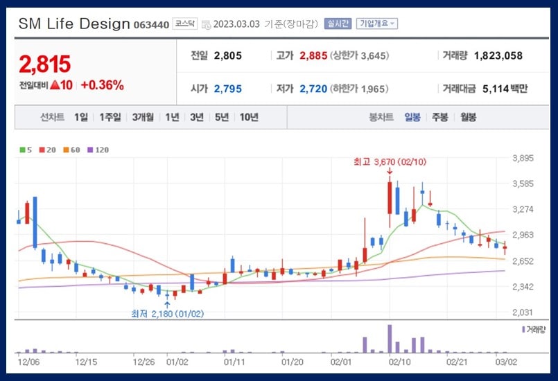Select the 3년 line chart tab
558x381 pixels.
coord(197,117)
